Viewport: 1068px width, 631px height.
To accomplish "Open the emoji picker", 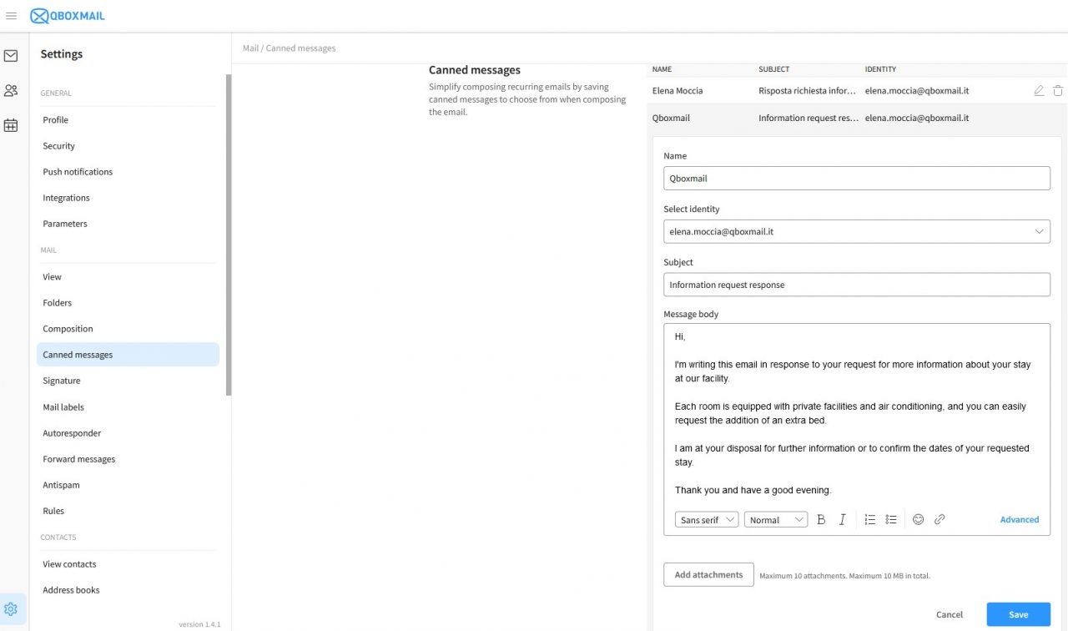I will coord(918,519).
